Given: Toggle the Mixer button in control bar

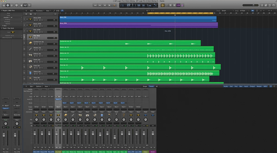Looking at the screenshot, I should coord(25,5).
